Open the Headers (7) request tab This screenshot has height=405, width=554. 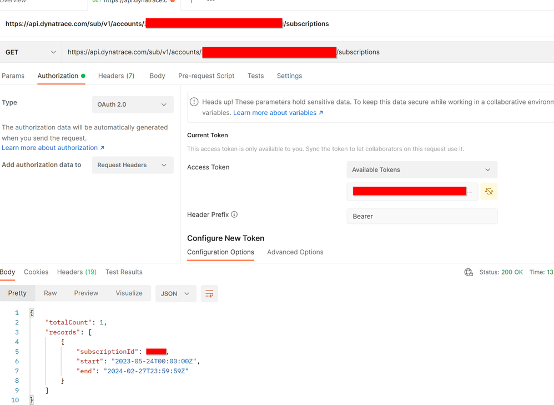click(x=116, y=76)
